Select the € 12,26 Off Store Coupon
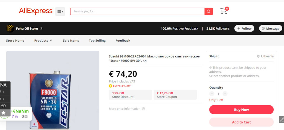The width and height of the screenshot is (284, 130). click(175, 95)
